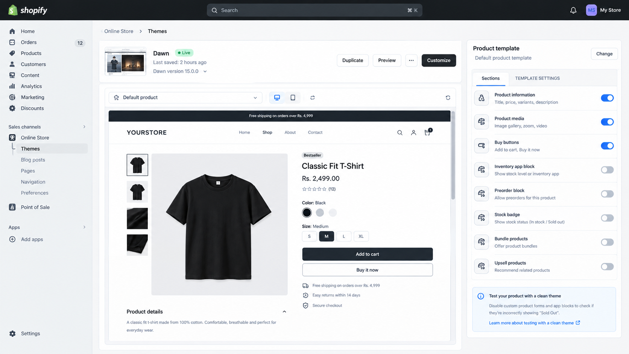Turn off the Buy buttons toggle
629x354 pixels.
(607, 146)
